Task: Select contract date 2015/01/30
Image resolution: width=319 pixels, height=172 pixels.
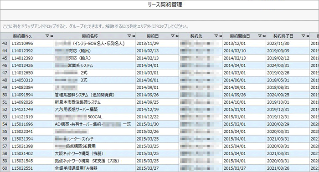Action: click(157, 124)
